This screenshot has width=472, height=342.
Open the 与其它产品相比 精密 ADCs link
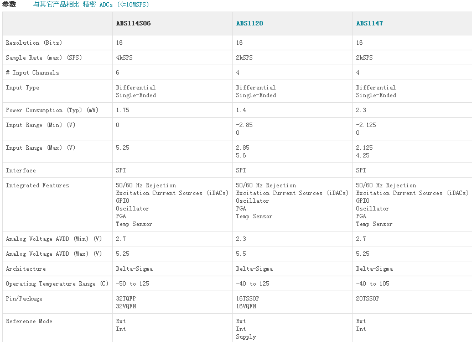pyautogui.click(x=91, y=4)
